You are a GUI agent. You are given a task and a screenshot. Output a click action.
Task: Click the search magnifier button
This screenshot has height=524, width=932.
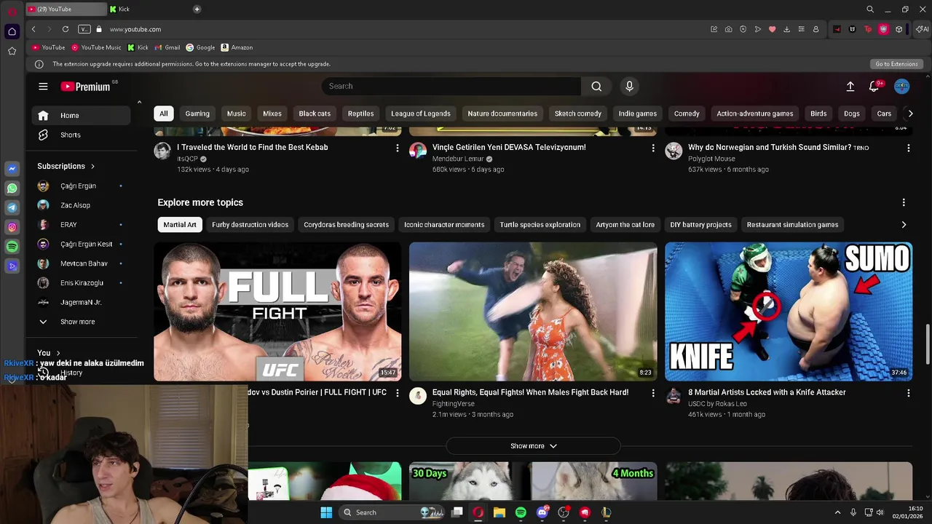pyautogui.click(x=596, y=86)
